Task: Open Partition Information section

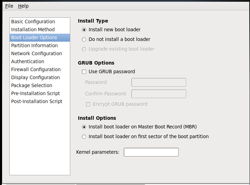Action: pos(40,45)
